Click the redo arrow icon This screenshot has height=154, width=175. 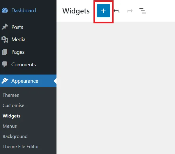click(130, 11)
